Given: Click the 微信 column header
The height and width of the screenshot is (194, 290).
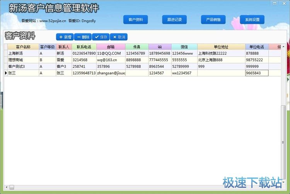Looking at the screenshot, I should point(184,47).
